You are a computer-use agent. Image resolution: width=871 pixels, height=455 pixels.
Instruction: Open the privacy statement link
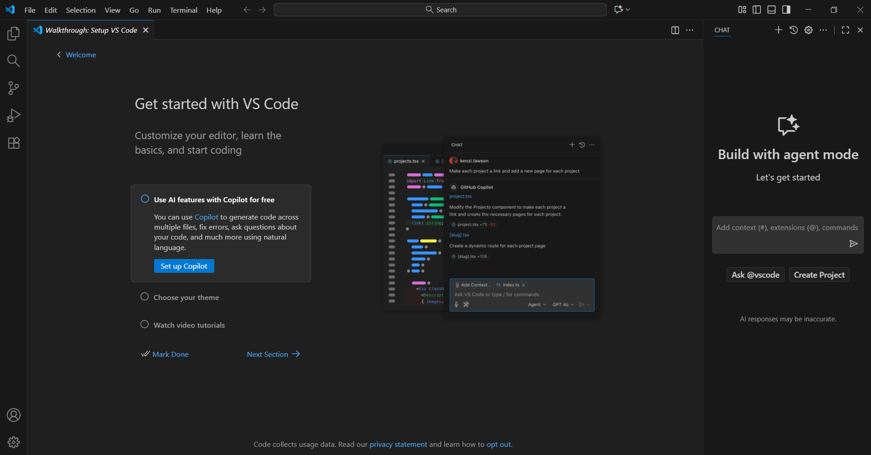pos(398,444)
